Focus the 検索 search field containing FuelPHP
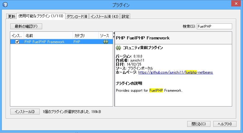243x133 pixels. [214, 26]
